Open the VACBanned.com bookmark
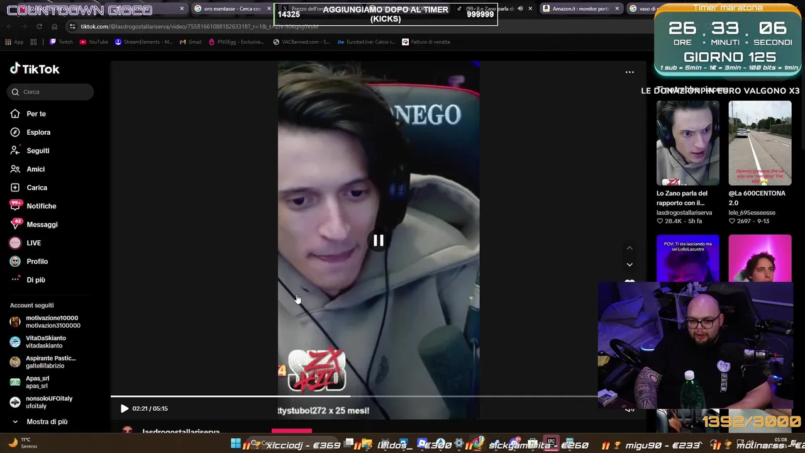This screenshot has height=453, width=805. click(301, 42)
